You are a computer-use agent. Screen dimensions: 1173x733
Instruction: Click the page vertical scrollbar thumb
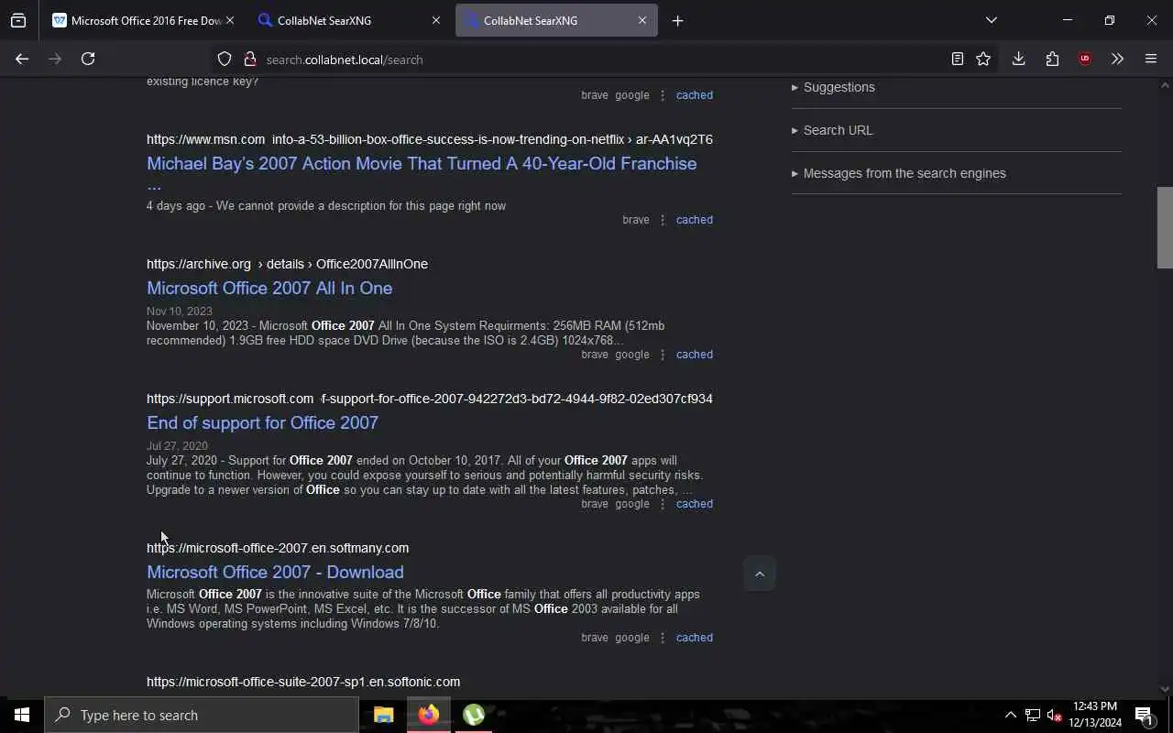point(1165,227)
